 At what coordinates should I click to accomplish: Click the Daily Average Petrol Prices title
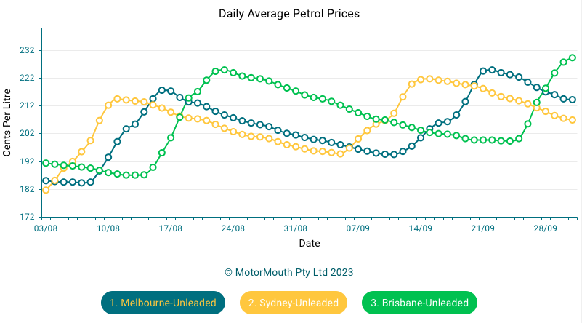pos(289,14)
